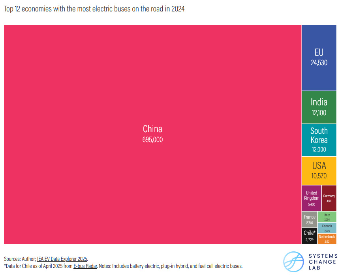The height and width of the screenshot is (277, 340).
Task: Select the light blue Canada tile
Action: click(327, 228)
